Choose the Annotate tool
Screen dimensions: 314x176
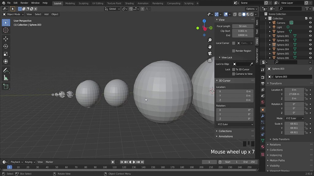click(5, 70)
